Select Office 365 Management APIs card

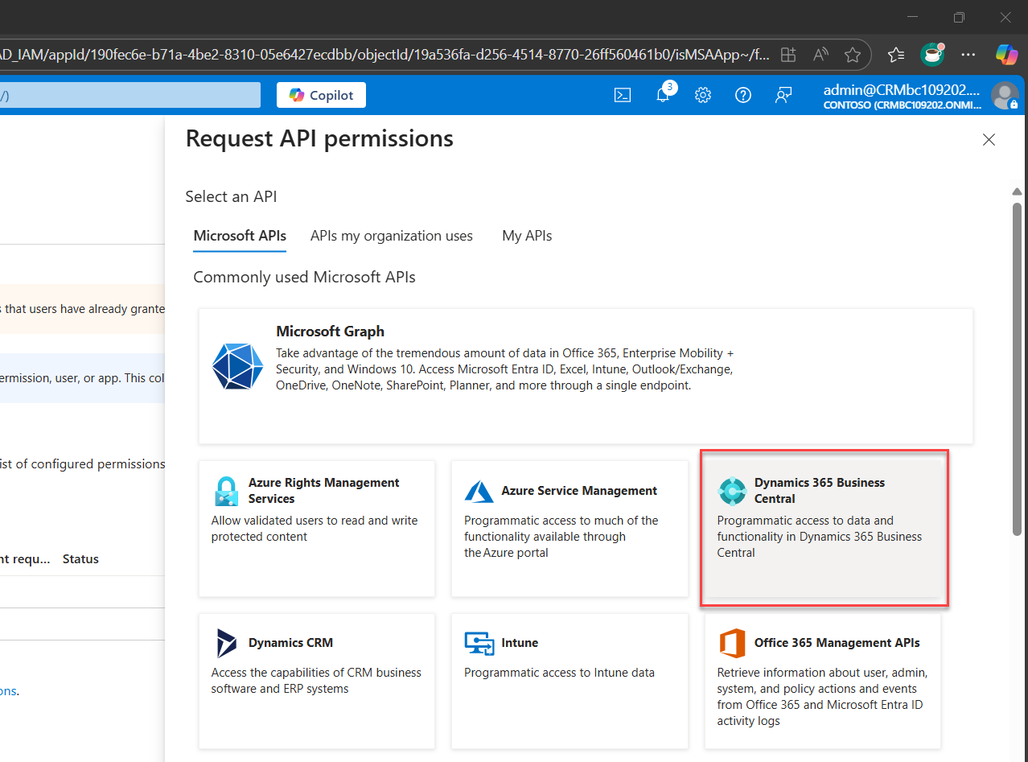click(823, 681)
